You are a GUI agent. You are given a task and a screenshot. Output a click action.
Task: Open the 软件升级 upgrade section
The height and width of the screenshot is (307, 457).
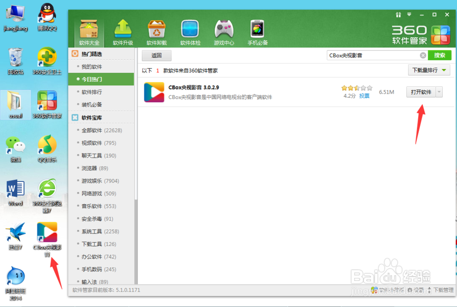click(x=122, y=32)
